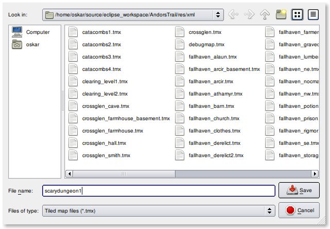Switch to icon list view mode
This screenshot has width=330, height=229.
[x=297, y=15]
